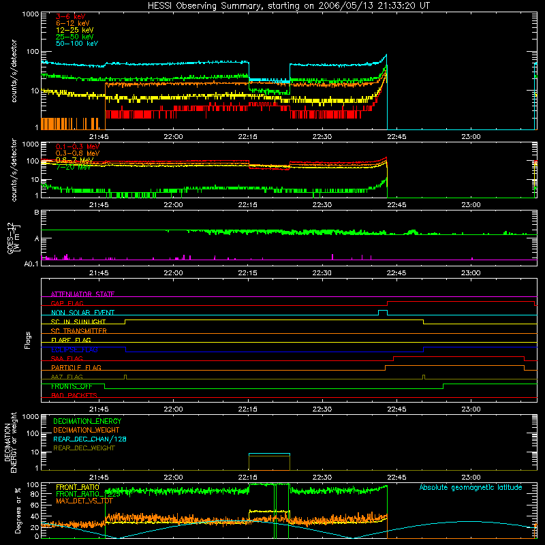Click the HESSI Observing Summary plot title

(x=288, y=6)
